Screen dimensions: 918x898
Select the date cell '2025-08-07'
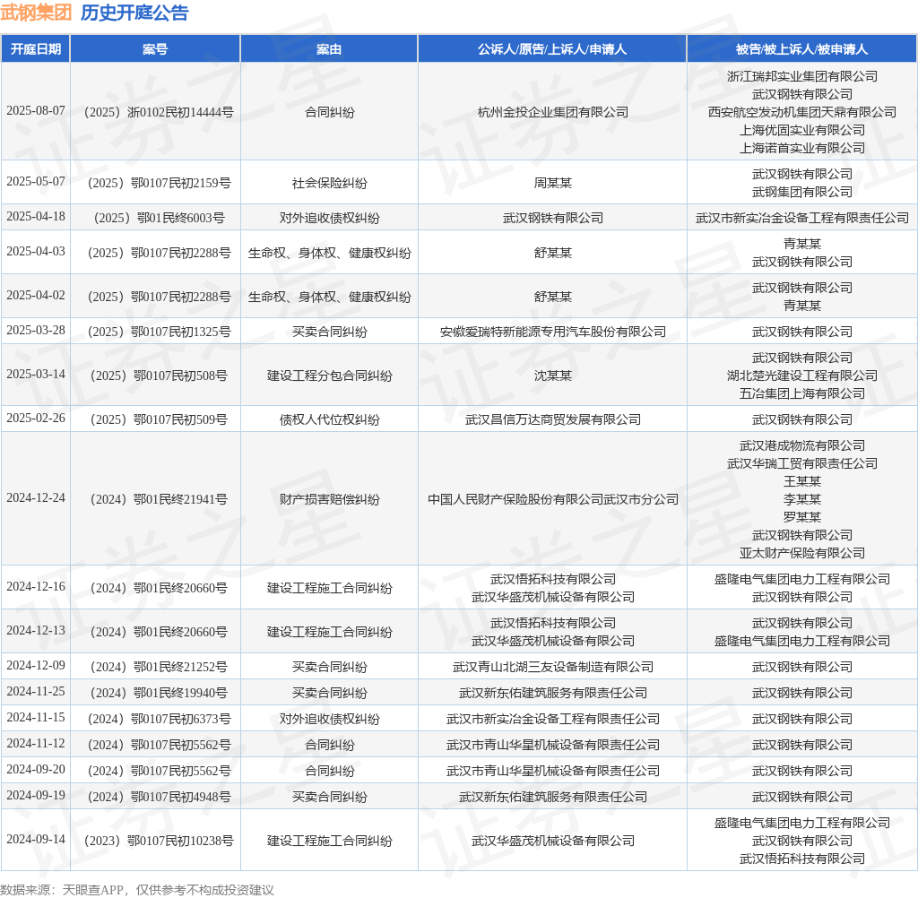[x=36, y=110]
